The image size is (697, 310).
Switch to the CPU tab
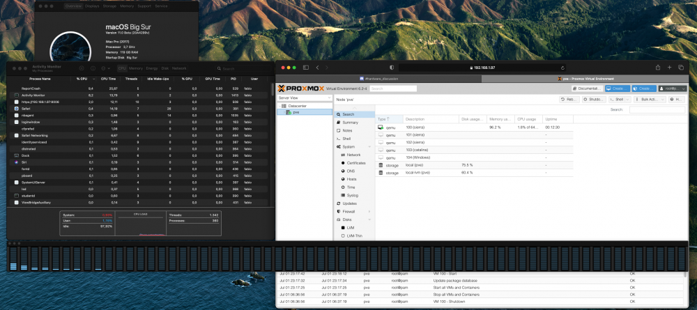pos(122,68)
